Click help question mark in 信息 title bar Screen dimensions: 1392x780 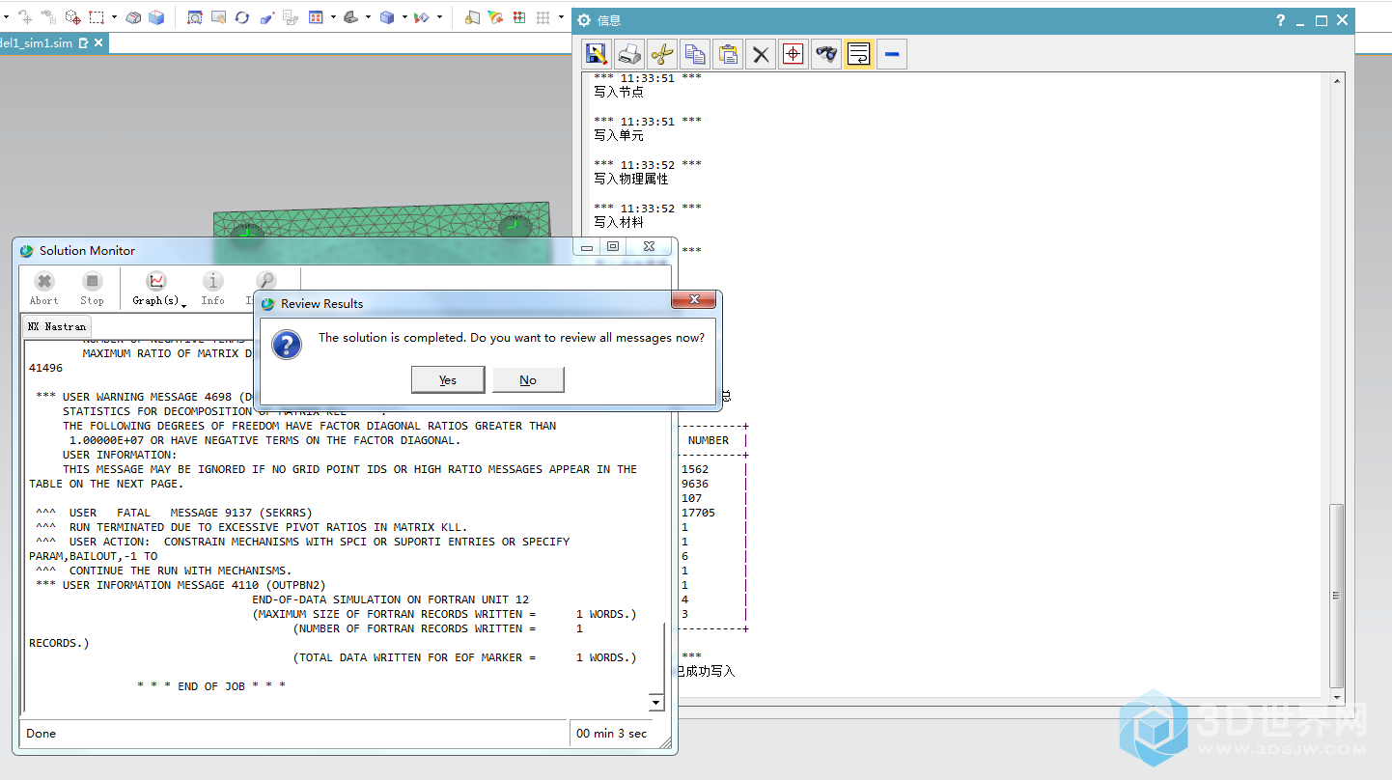(1280, 20)
